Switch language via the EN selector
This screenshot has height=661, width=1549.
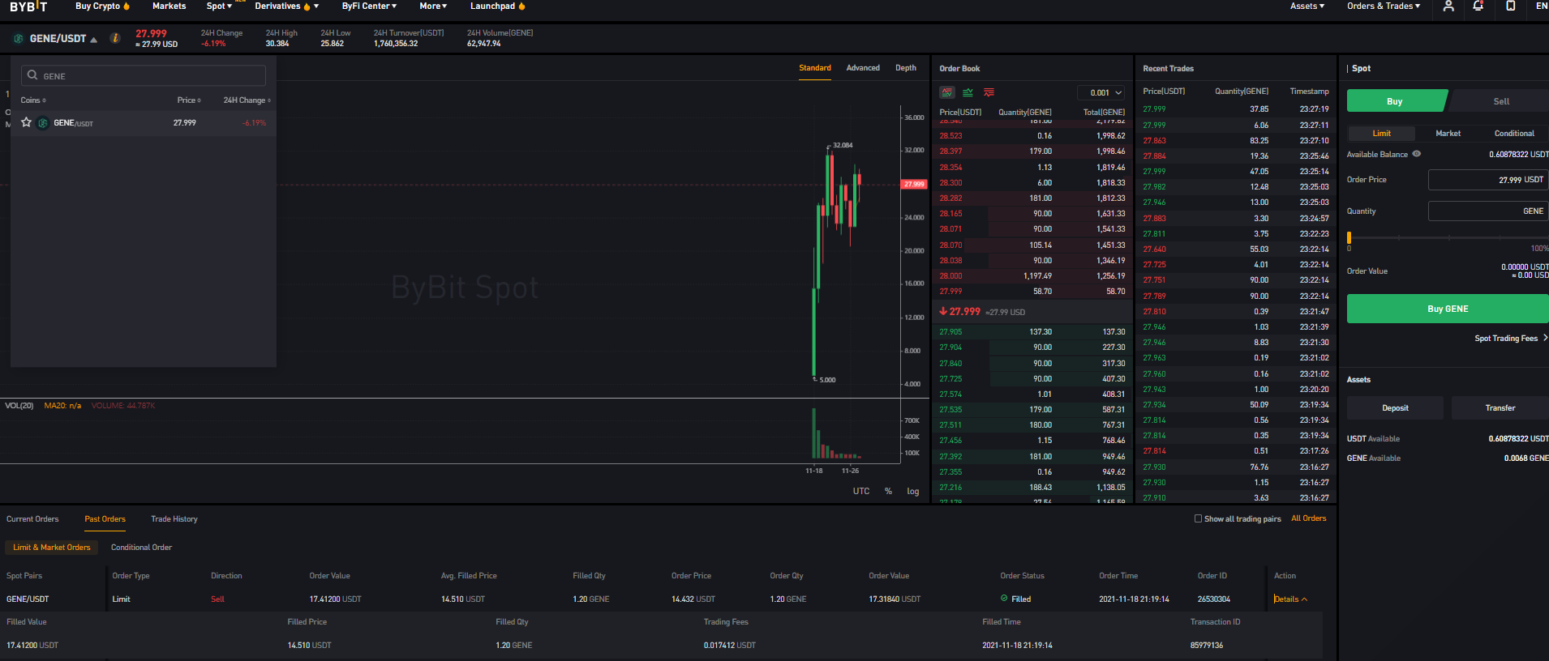click(1541, 6)
